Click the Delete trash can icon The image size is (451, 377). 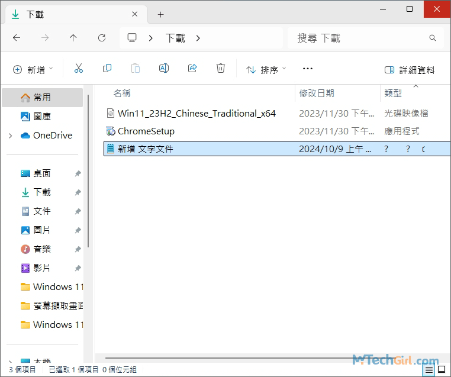(221, 69)
